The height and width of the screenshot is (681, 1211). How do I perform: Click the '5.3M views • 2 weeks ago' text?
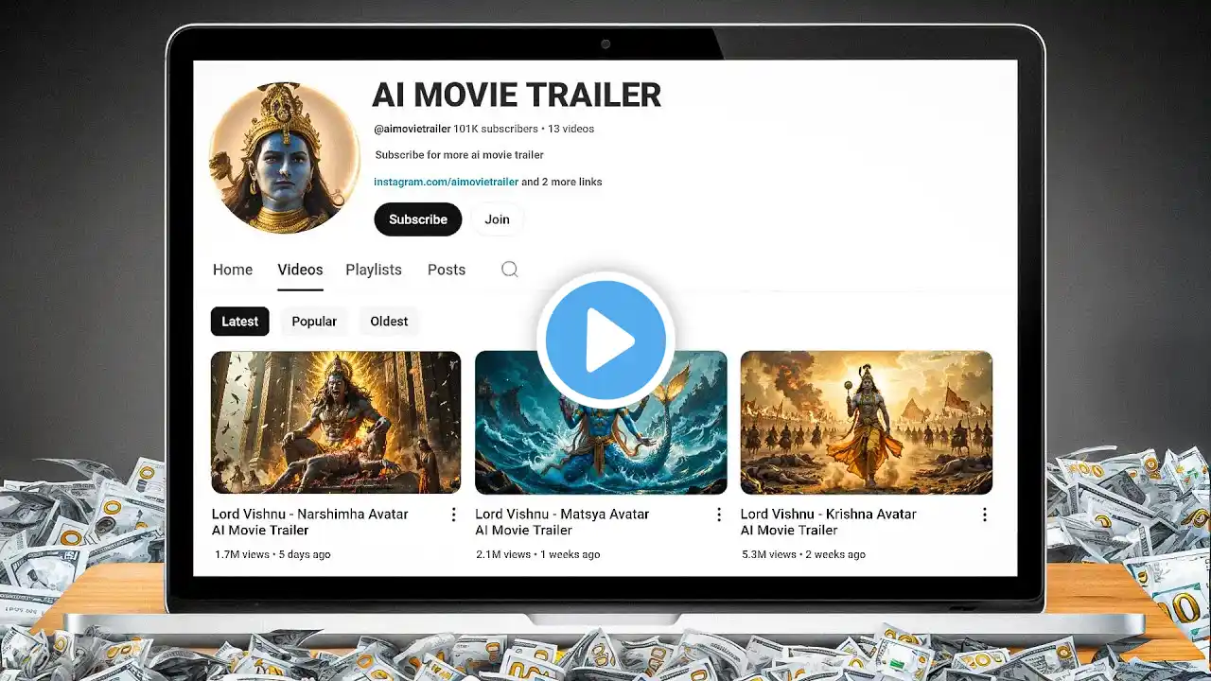[x=804, y=554]
